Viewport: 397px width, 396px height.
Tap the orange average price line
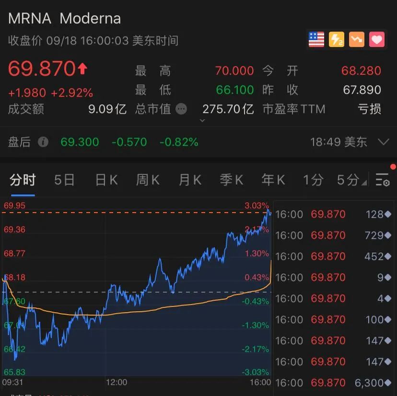click(x=162, y=307)
